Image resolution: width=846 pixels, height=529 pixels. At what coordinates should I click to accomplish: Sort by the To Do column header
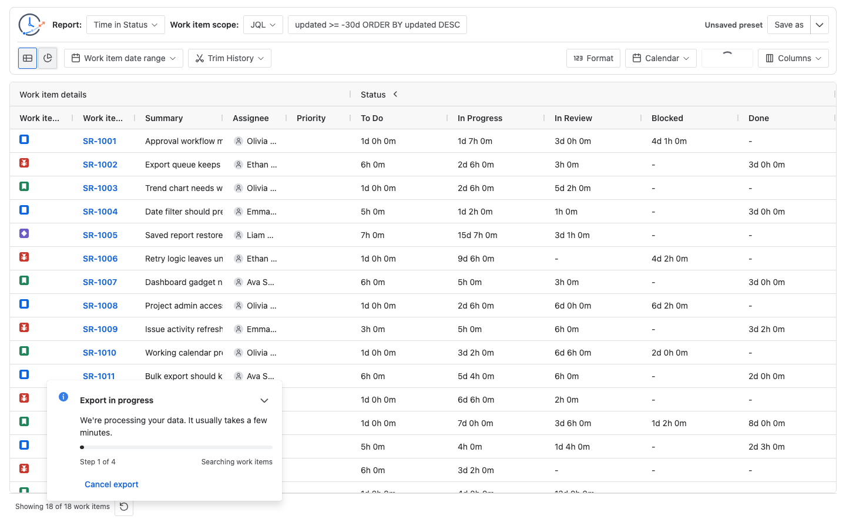pyautogui.click(x=372, y=118)
